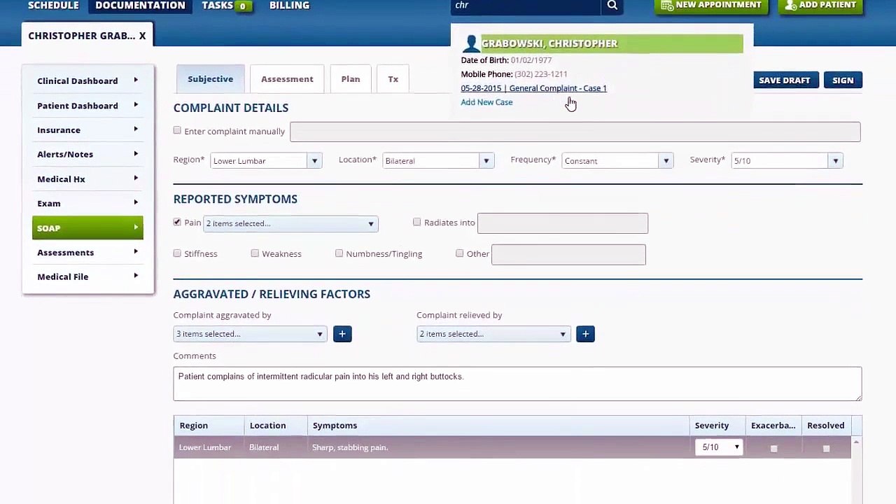
Task: Click the manual complaint text field
Action: pos(575,132)
